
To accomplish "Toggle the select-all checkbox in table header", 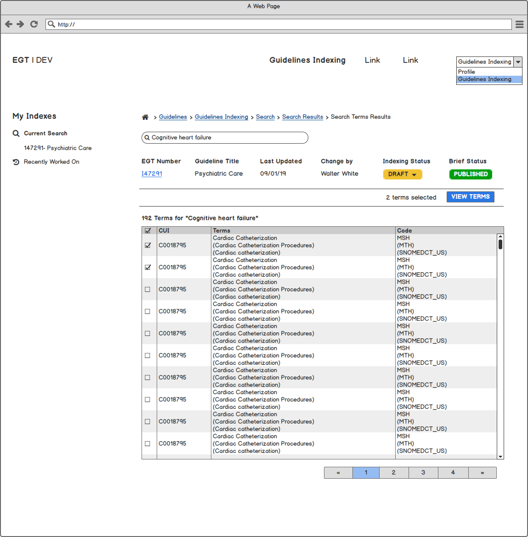I will point(148,230).
